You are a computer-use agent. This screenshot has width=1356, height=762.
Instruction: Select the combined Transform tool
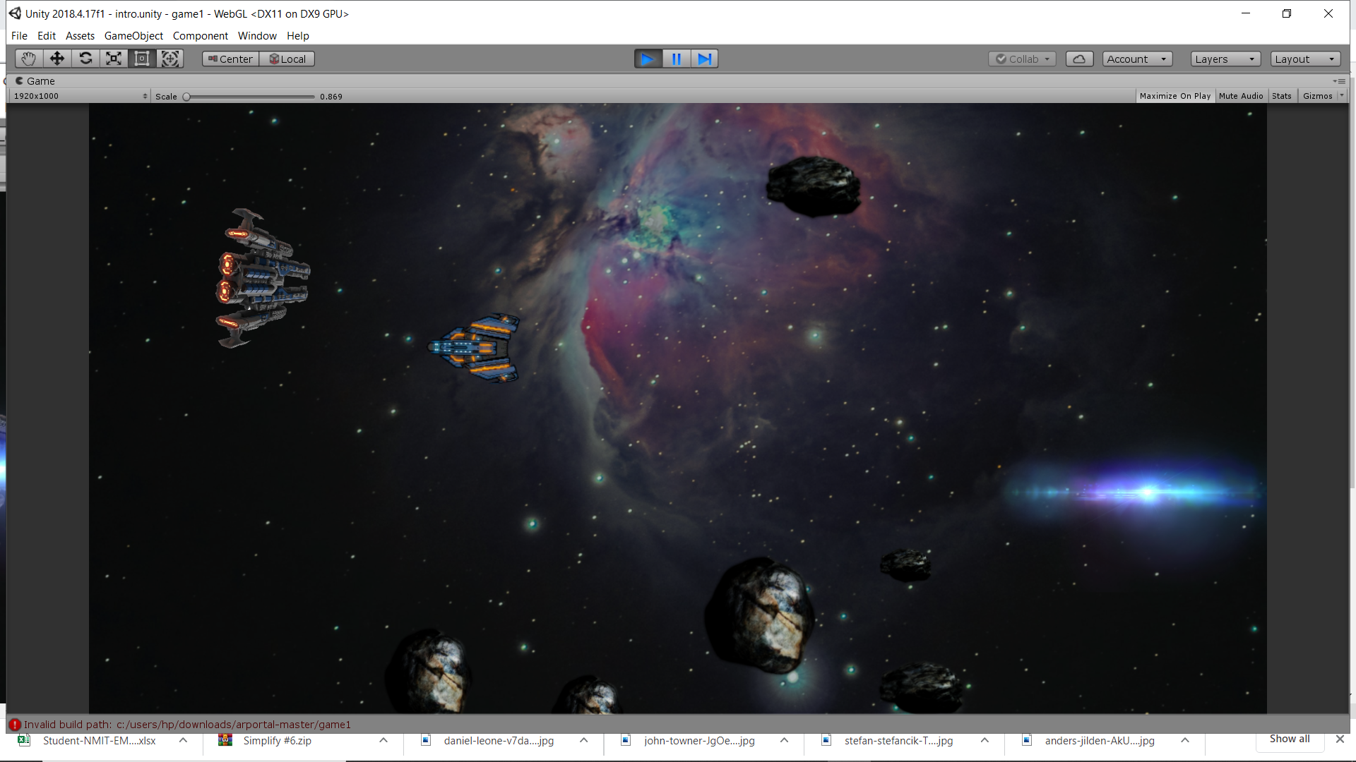click(x=170, y=59)
